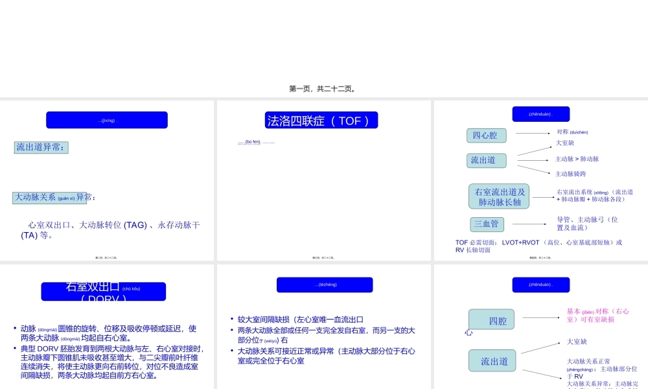Click the blue (zhěnduàn) banner on top-right slide

click(540, 113)
